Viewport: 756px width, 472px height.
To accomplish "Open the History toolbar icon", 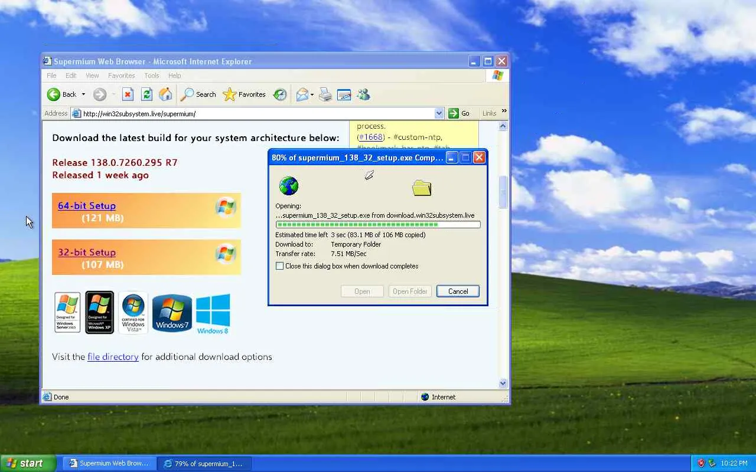I will coord(280,94).
